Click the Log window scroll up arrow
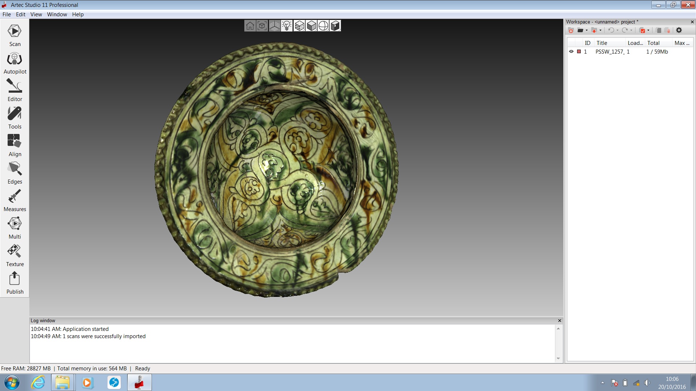Viewport: 696px width, 391px height. pos(558,328)
